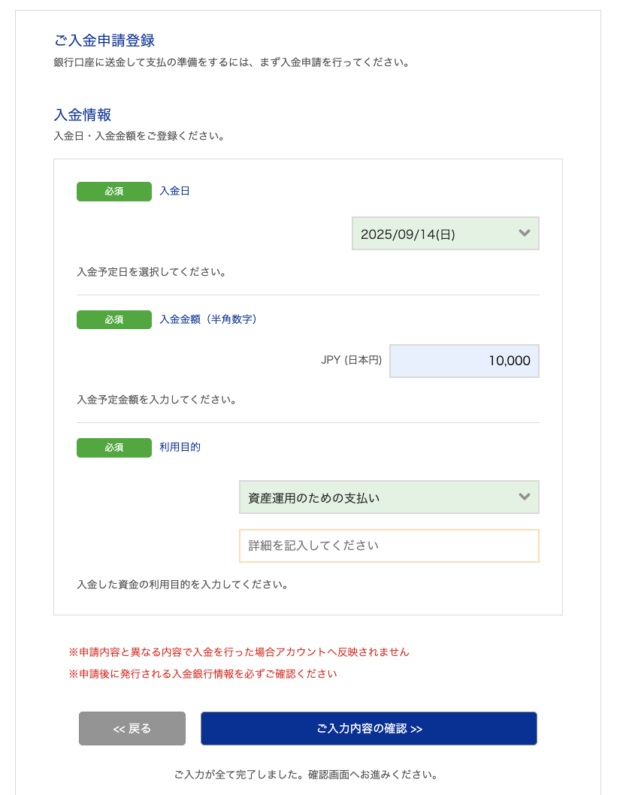Screen dimensions: 617x795
Task: Click the 入金情報 section heading
Action: 83,115
